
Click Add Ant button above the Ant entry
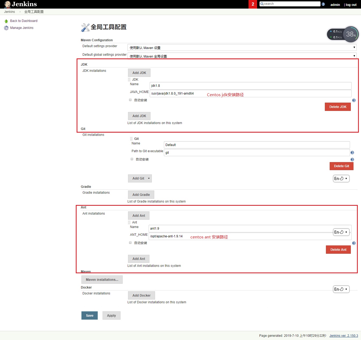pyautogui.click(x=139, y=216)
